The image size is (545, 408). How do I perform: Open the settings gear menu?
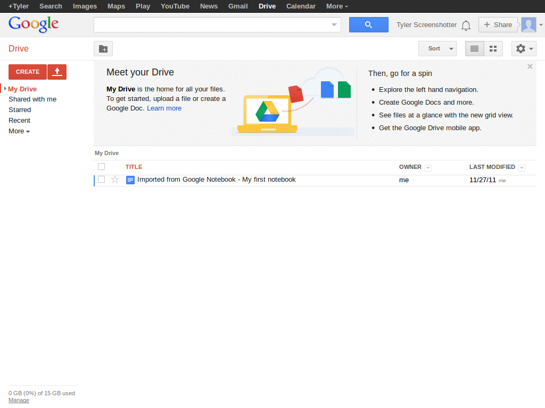pos(524,48)
